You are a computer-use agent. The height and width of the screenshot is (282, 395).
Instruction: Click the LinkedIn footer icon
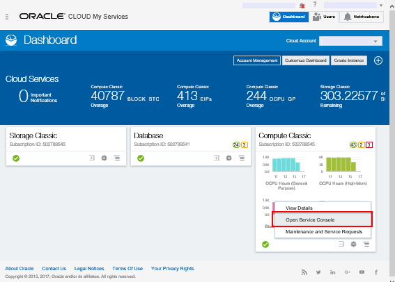333,272
